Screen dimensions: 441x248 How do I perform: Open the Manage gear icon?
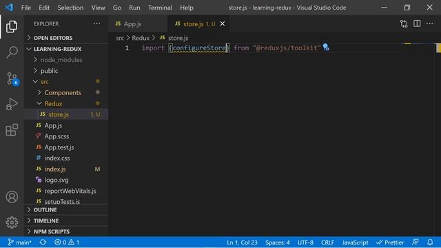(12, 223)
